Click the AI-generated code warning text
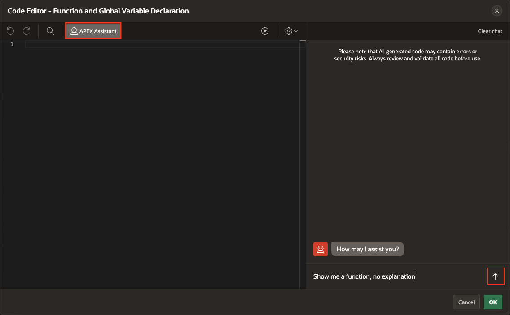The height and width of the screenshot is (315, 510). pos(408,55)
